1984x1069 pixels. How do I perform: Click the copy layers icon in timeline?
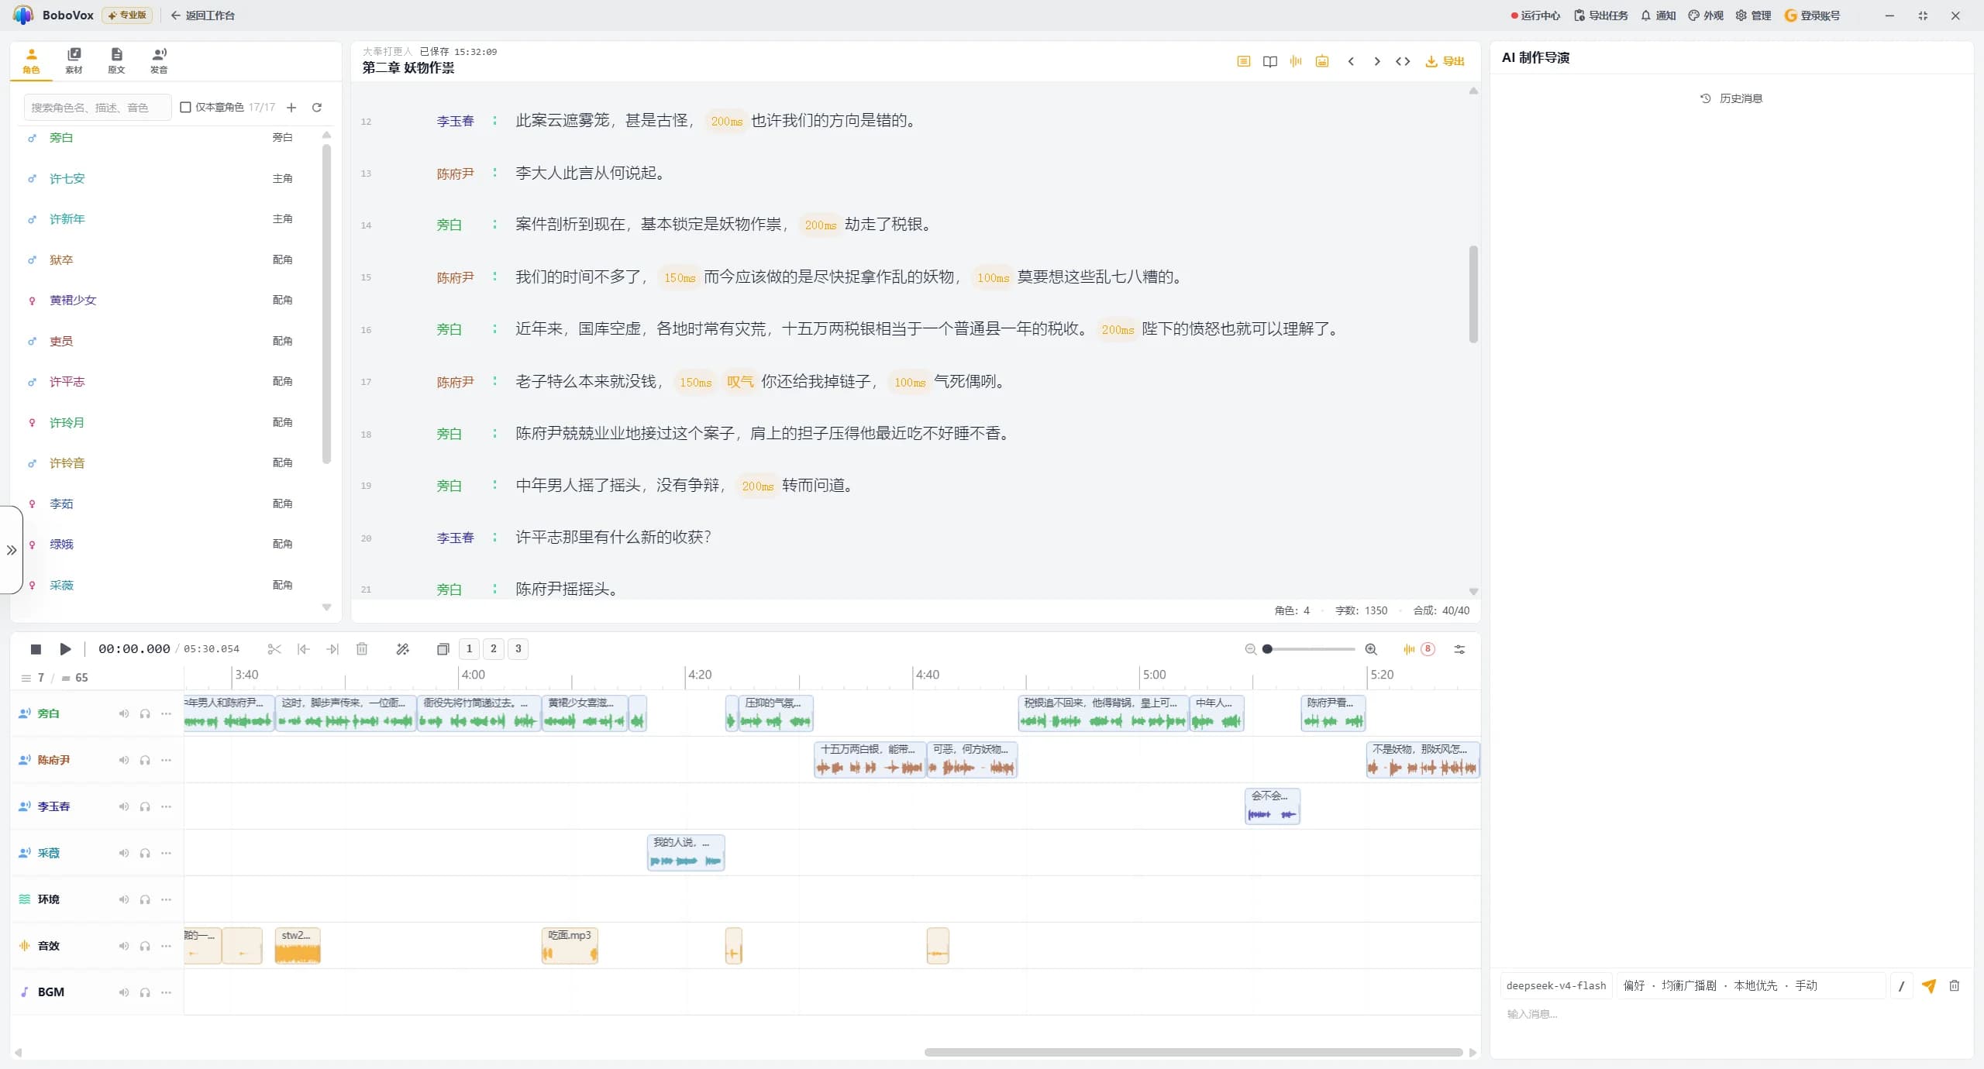tap(443, 649)
